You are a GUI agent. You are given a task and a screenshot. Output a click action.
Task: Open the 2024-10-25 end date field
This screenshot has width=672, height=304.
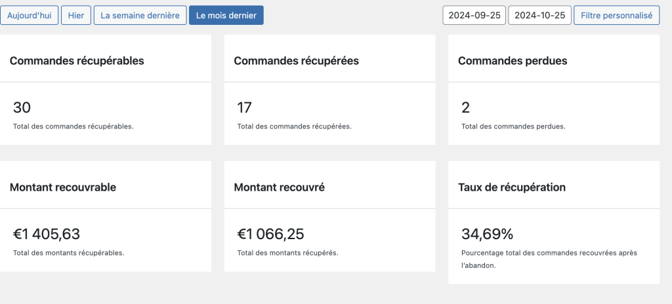click(x=539, y=15)
